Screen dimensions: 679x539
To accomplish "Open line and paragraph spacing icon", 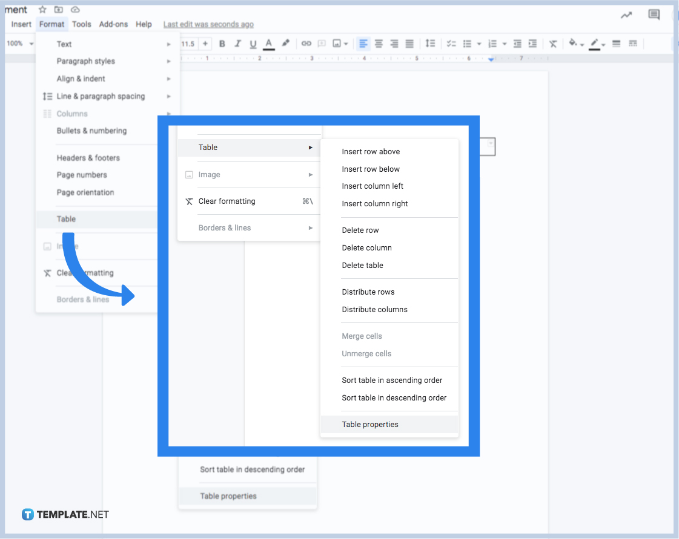I will pyautogui.click(x=431, y=44).
